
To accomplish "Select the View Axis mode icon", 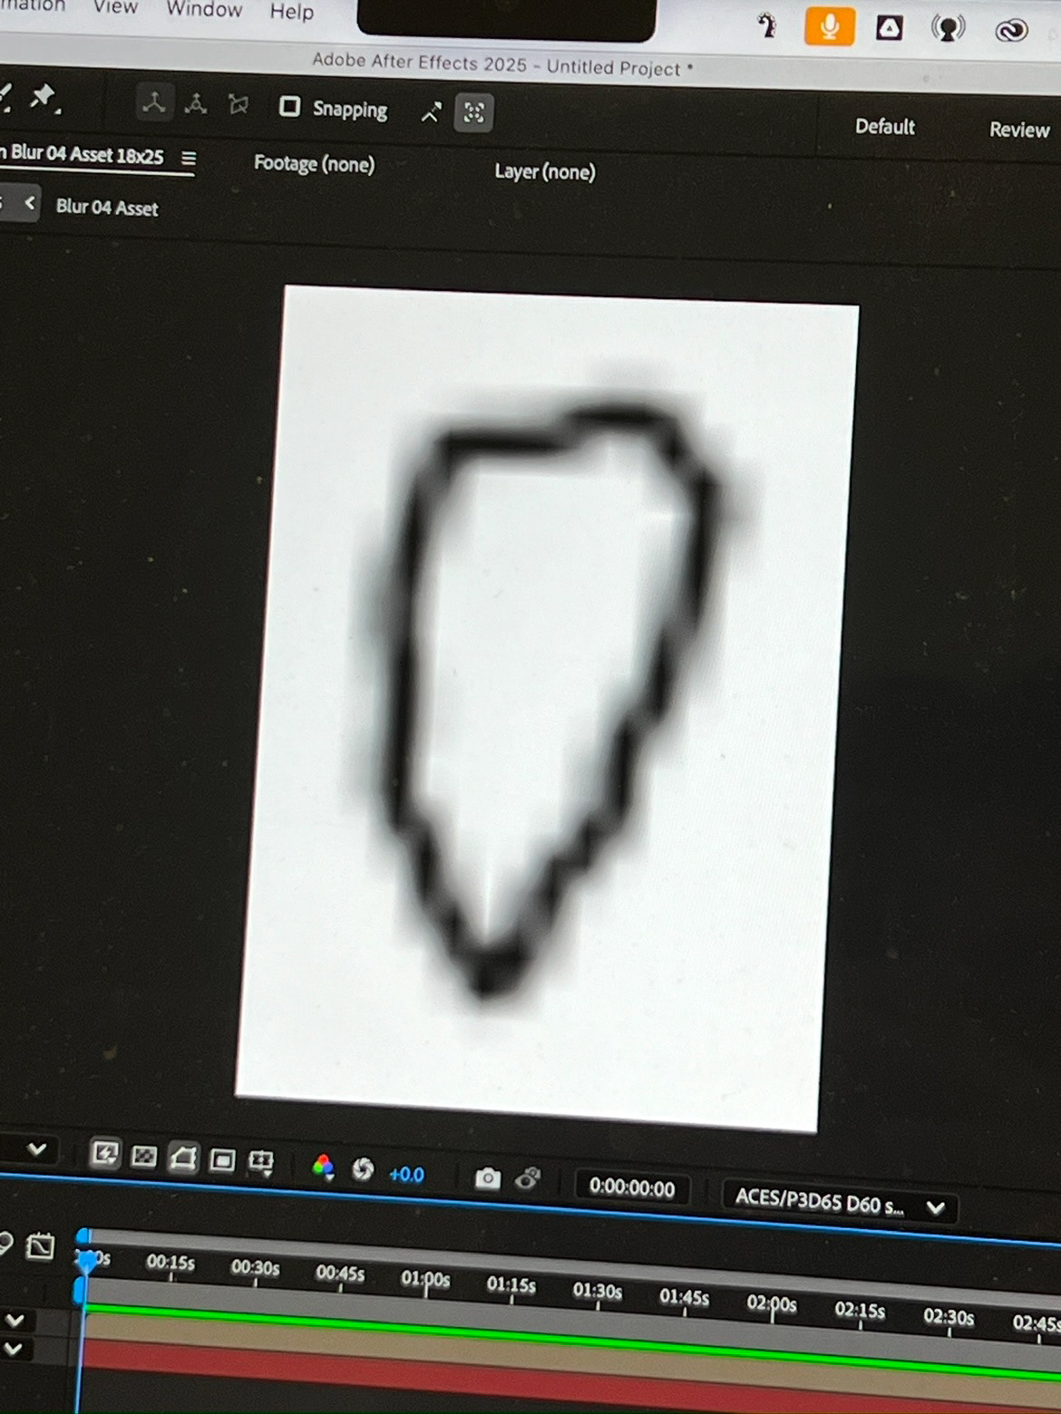I will 238,106.
